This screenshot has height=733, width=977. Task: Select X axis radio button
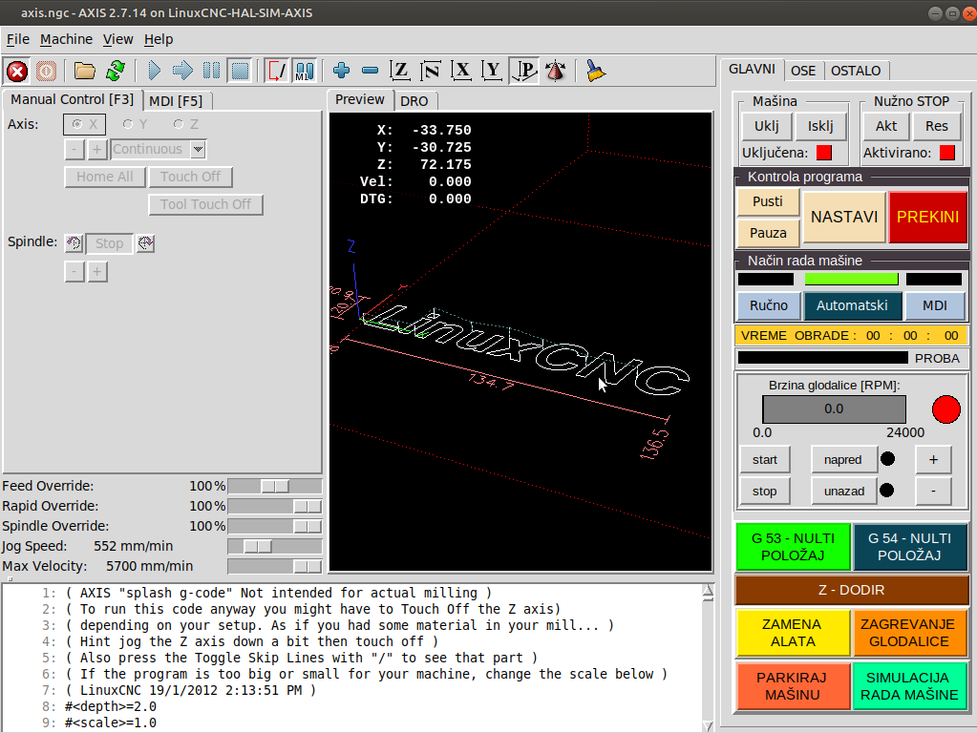point(84,125)
